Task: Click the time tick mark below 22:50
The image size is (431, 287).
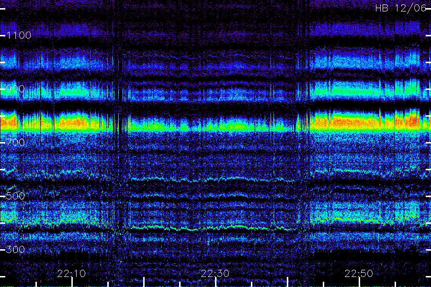Action: (x=359, y=282)
